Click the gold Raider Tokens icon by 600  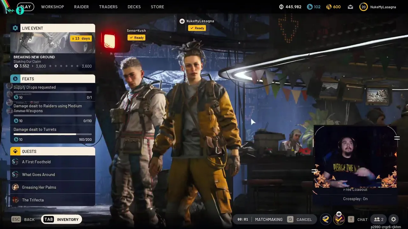(x=329, y=7)
